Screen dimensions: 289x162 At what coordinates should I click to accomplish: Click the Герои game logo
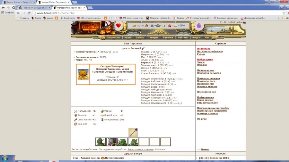point(90,27)
